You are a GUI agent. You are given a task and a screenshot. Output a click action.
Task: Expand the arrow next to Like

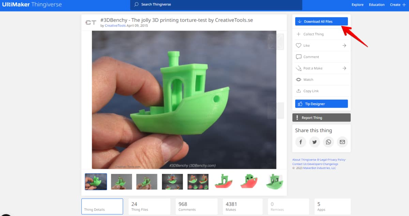point(345,45)
